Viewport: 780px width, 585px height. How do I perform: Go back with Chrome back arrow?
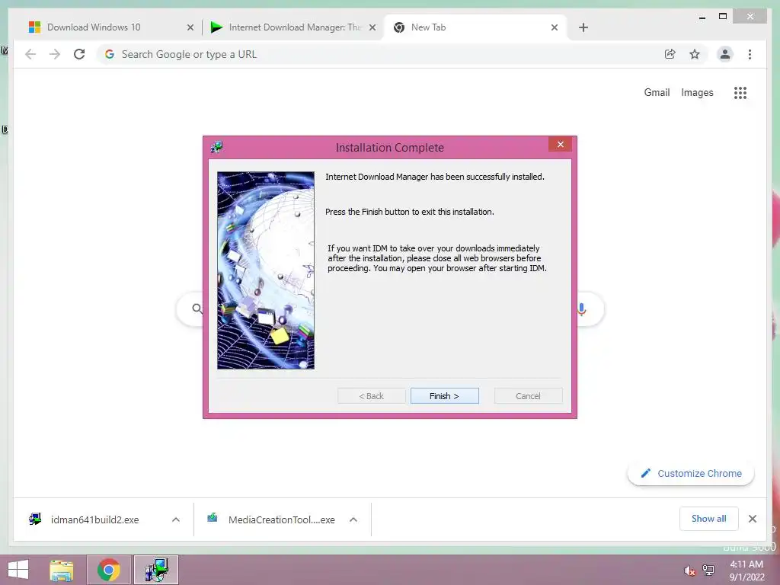(30, 54)
